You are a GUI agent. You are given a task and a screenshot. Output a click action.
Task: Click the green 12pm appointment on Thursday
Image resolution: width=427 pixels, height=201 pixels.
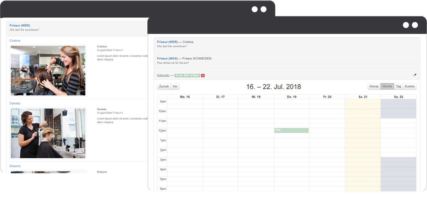tap(291, 131)
